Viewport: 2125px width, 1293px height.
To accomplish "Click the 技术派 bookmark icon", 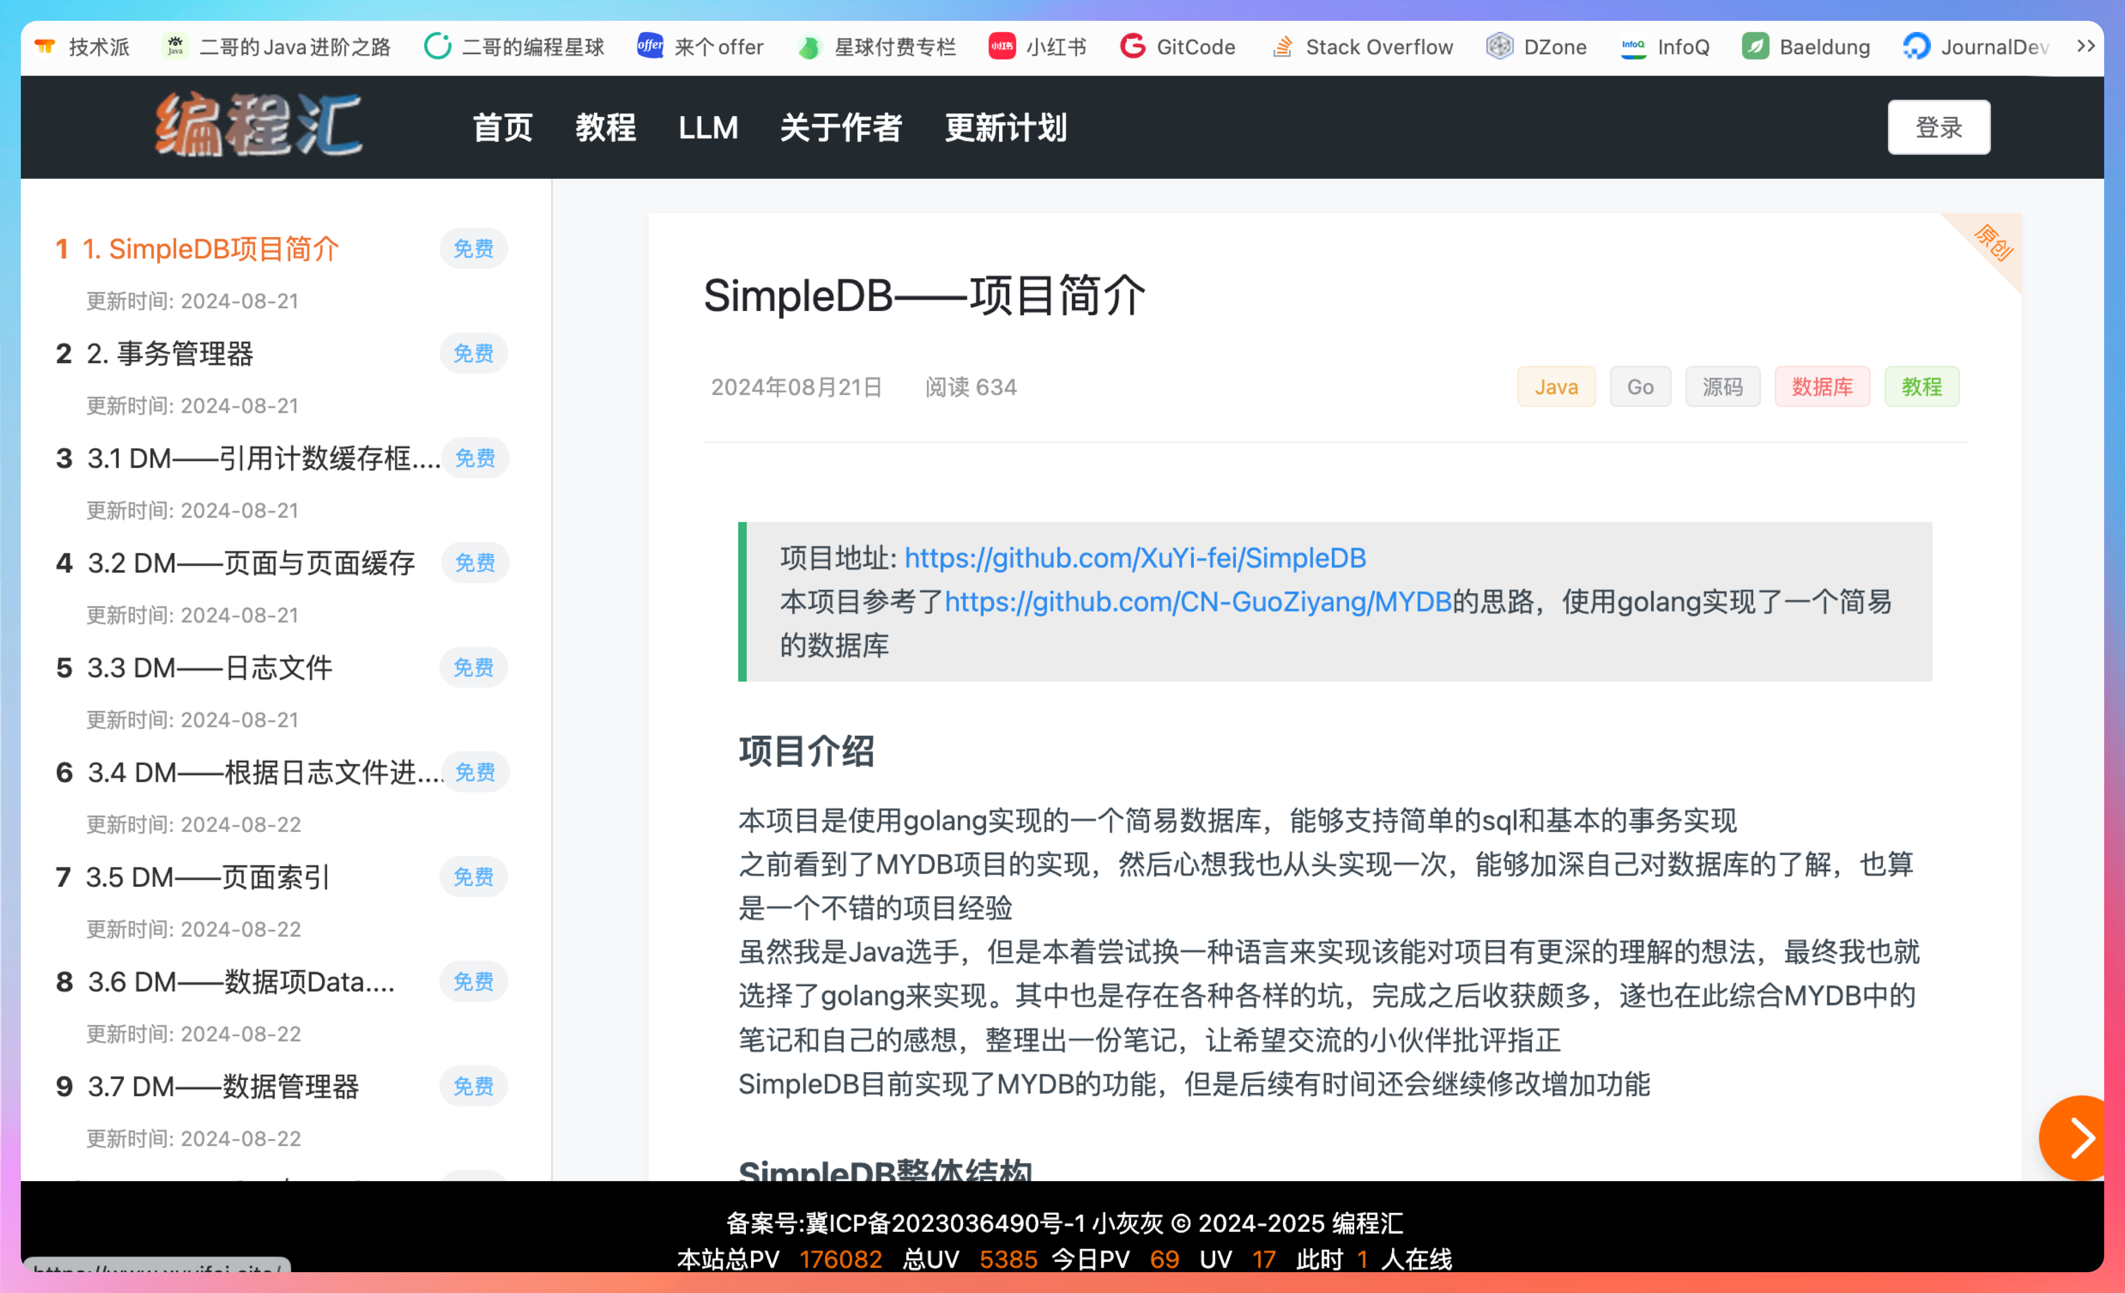I will (45, 46).
